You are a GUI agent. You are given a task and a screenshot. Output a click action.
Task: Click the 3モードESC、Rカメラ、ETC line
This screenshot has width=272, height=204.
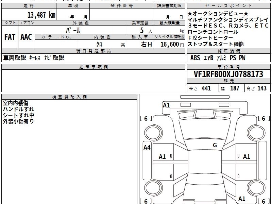pos(228,26)
